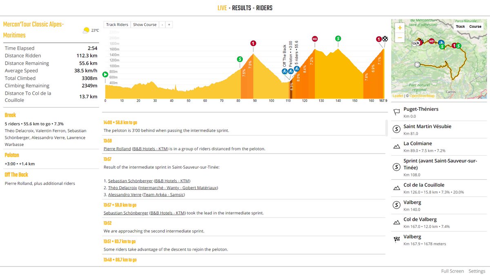This screenshot has width=490, height=275.
Task: Toggle Track Riders on the profile
Action: [117, 24]
